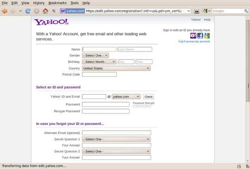Open the yahoo.com email domain dropdown
This screenshot has width=250, height=169.
(126, 97)
